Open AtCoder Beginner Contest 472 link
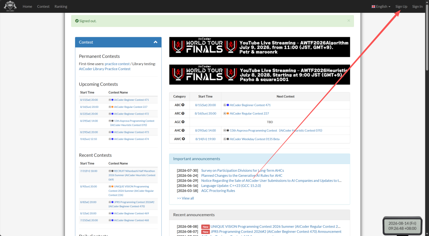Image resolution: width=429 pixels, height=236 pixels. 131,114
